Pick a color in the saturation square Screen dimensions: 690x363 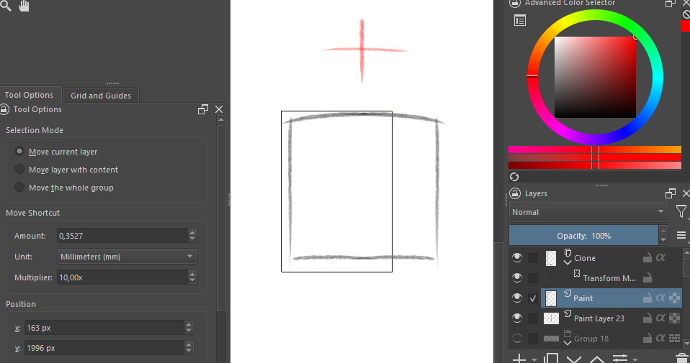(x=595, y=77)
